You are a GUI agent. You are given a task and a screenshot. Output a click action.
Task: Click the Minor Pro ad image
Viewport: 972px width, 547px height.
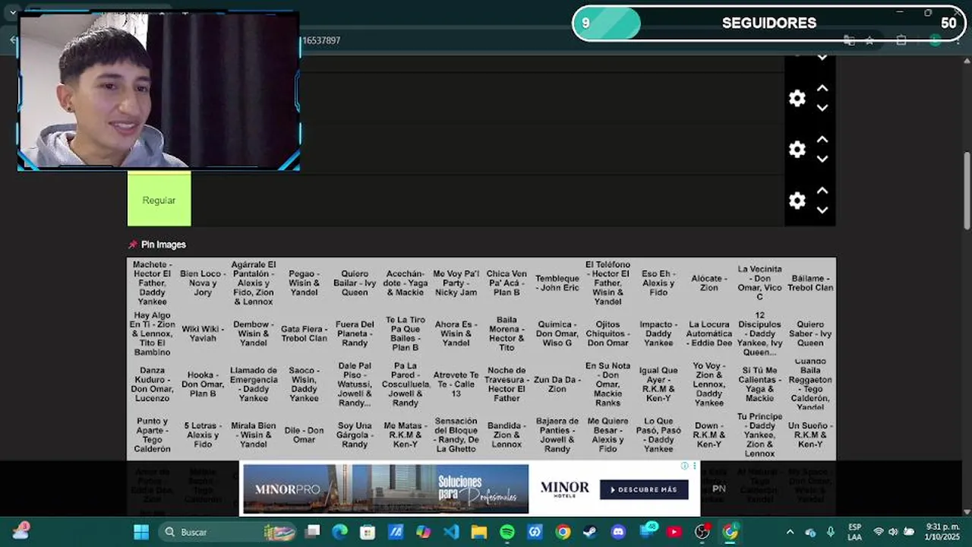coord(386,489)
